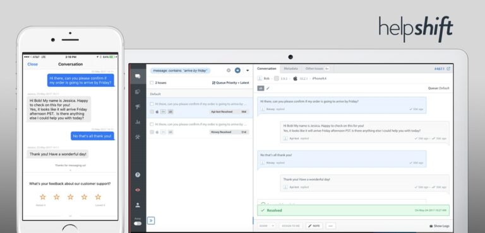Viewport: 485px width, 233px height.
Task: Open the search filter dropdown arrow
Action: tap(248, 71)
